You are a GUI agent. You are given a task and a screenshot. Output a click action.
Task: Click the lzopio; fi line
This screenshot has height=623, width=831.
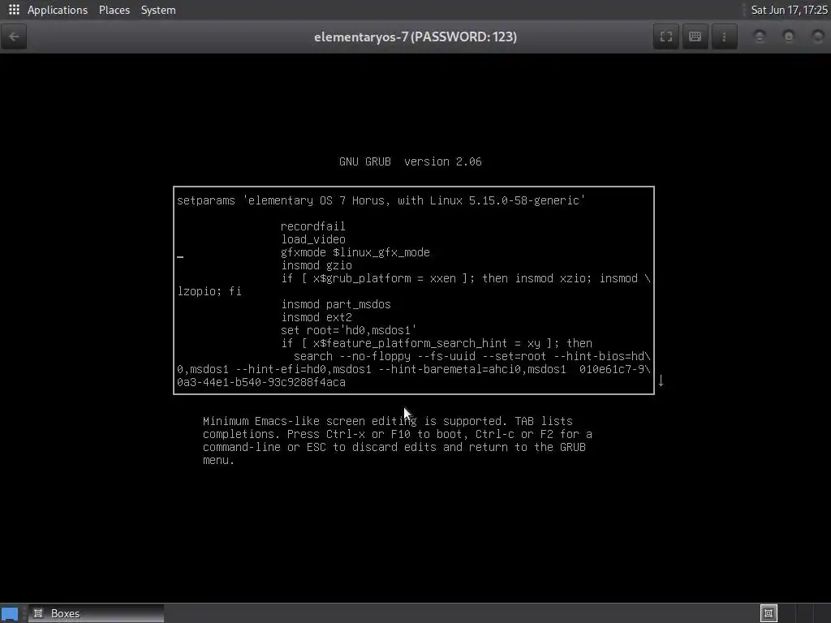tap(209, 291)
